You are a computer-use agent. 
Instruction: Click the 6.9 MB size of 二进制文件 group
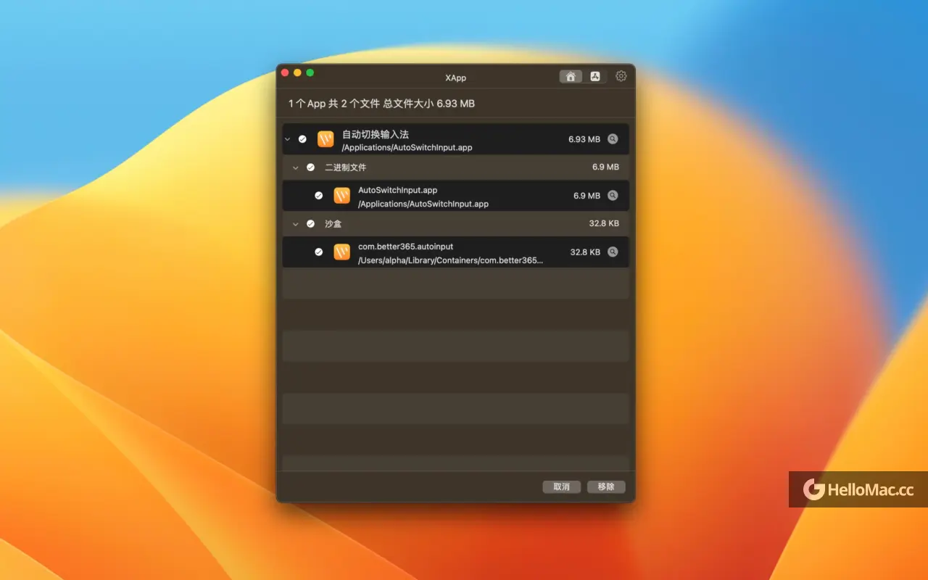(605, 167)
